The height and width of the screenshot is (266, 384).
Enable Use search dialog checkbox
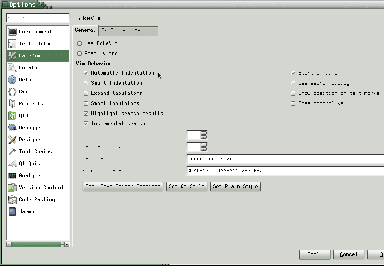point(293,83)
